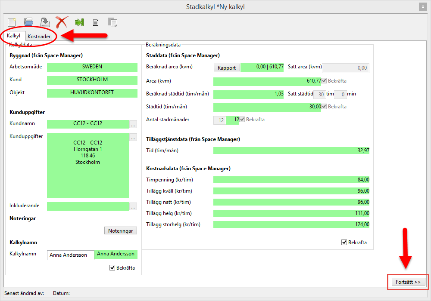Image resolution: width=431 pixels, height=301 pixels.
Task: Click the text document report icon
Action: (96, 22)
